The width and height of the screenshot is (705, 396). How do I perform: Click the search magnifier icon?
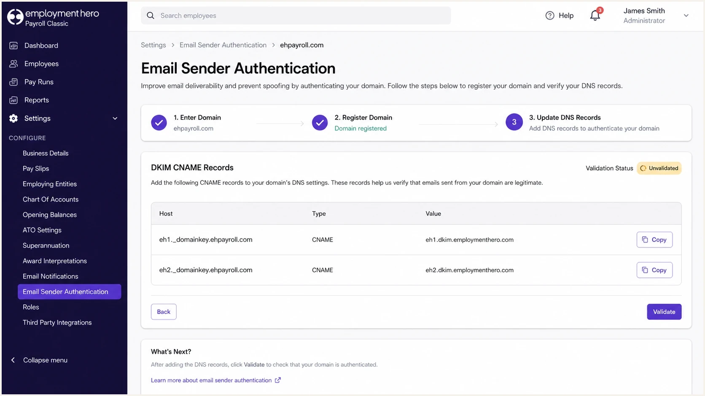pos(151,16)
